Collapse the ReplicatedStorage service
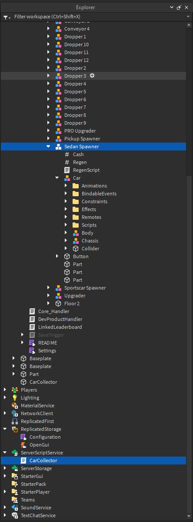193x522 pixels. click(5, 429)
